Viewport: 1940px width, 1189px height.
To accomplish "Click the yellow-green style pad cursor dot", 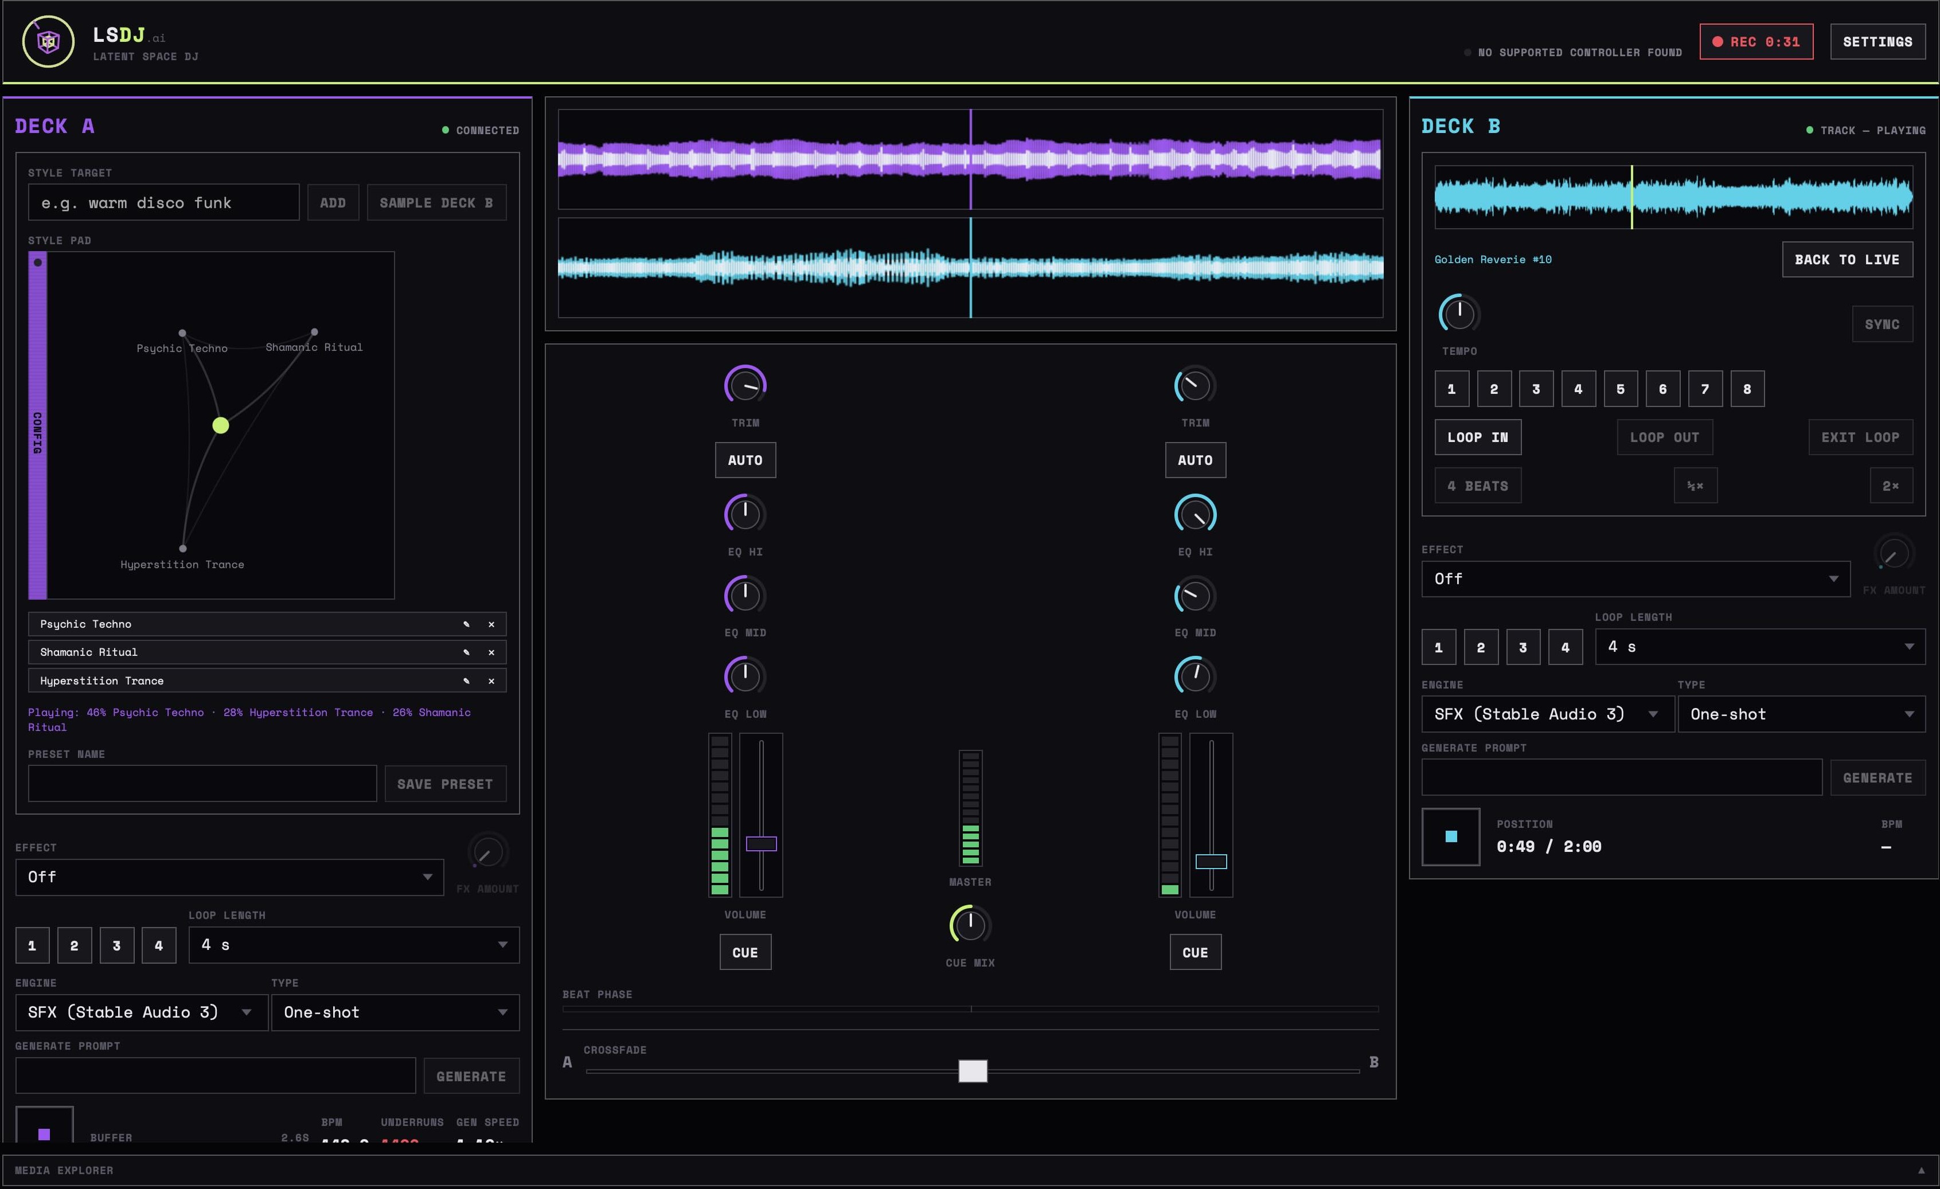I will pyautogui.click(x=220, y=426).
